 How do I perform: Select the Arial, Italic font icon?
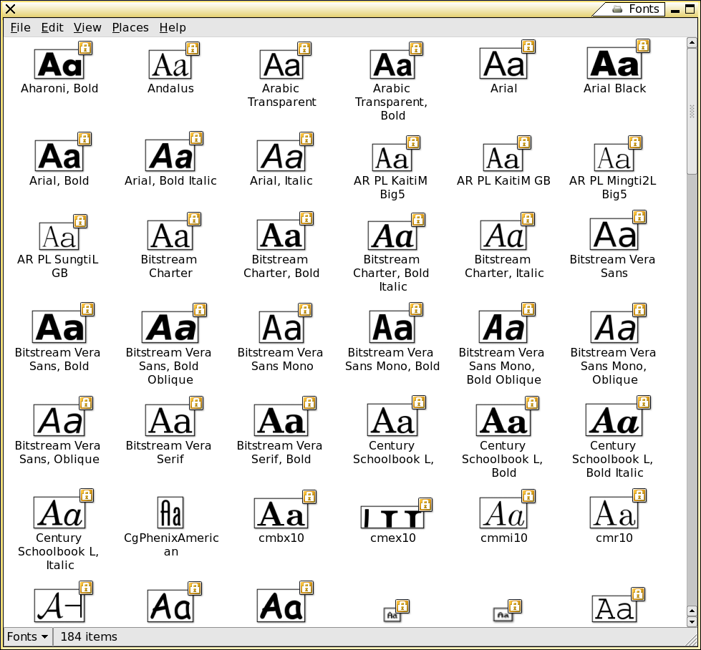(x=281, y=155)
